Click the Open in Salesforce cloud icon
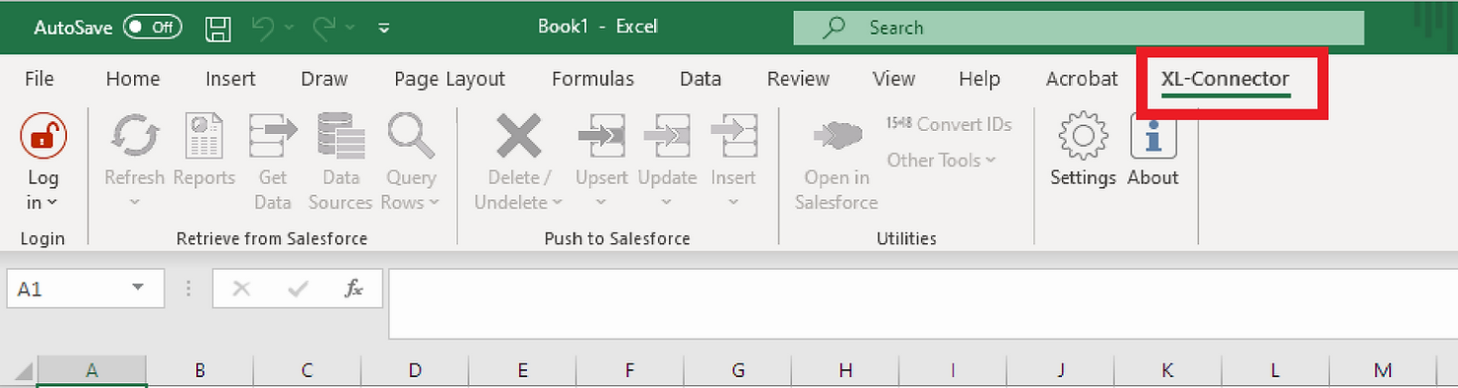Screen dimensions: 1458x388 tap(837, 136)
